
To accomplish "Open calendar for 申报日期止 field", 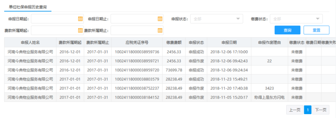I will [x=160, y=19].
